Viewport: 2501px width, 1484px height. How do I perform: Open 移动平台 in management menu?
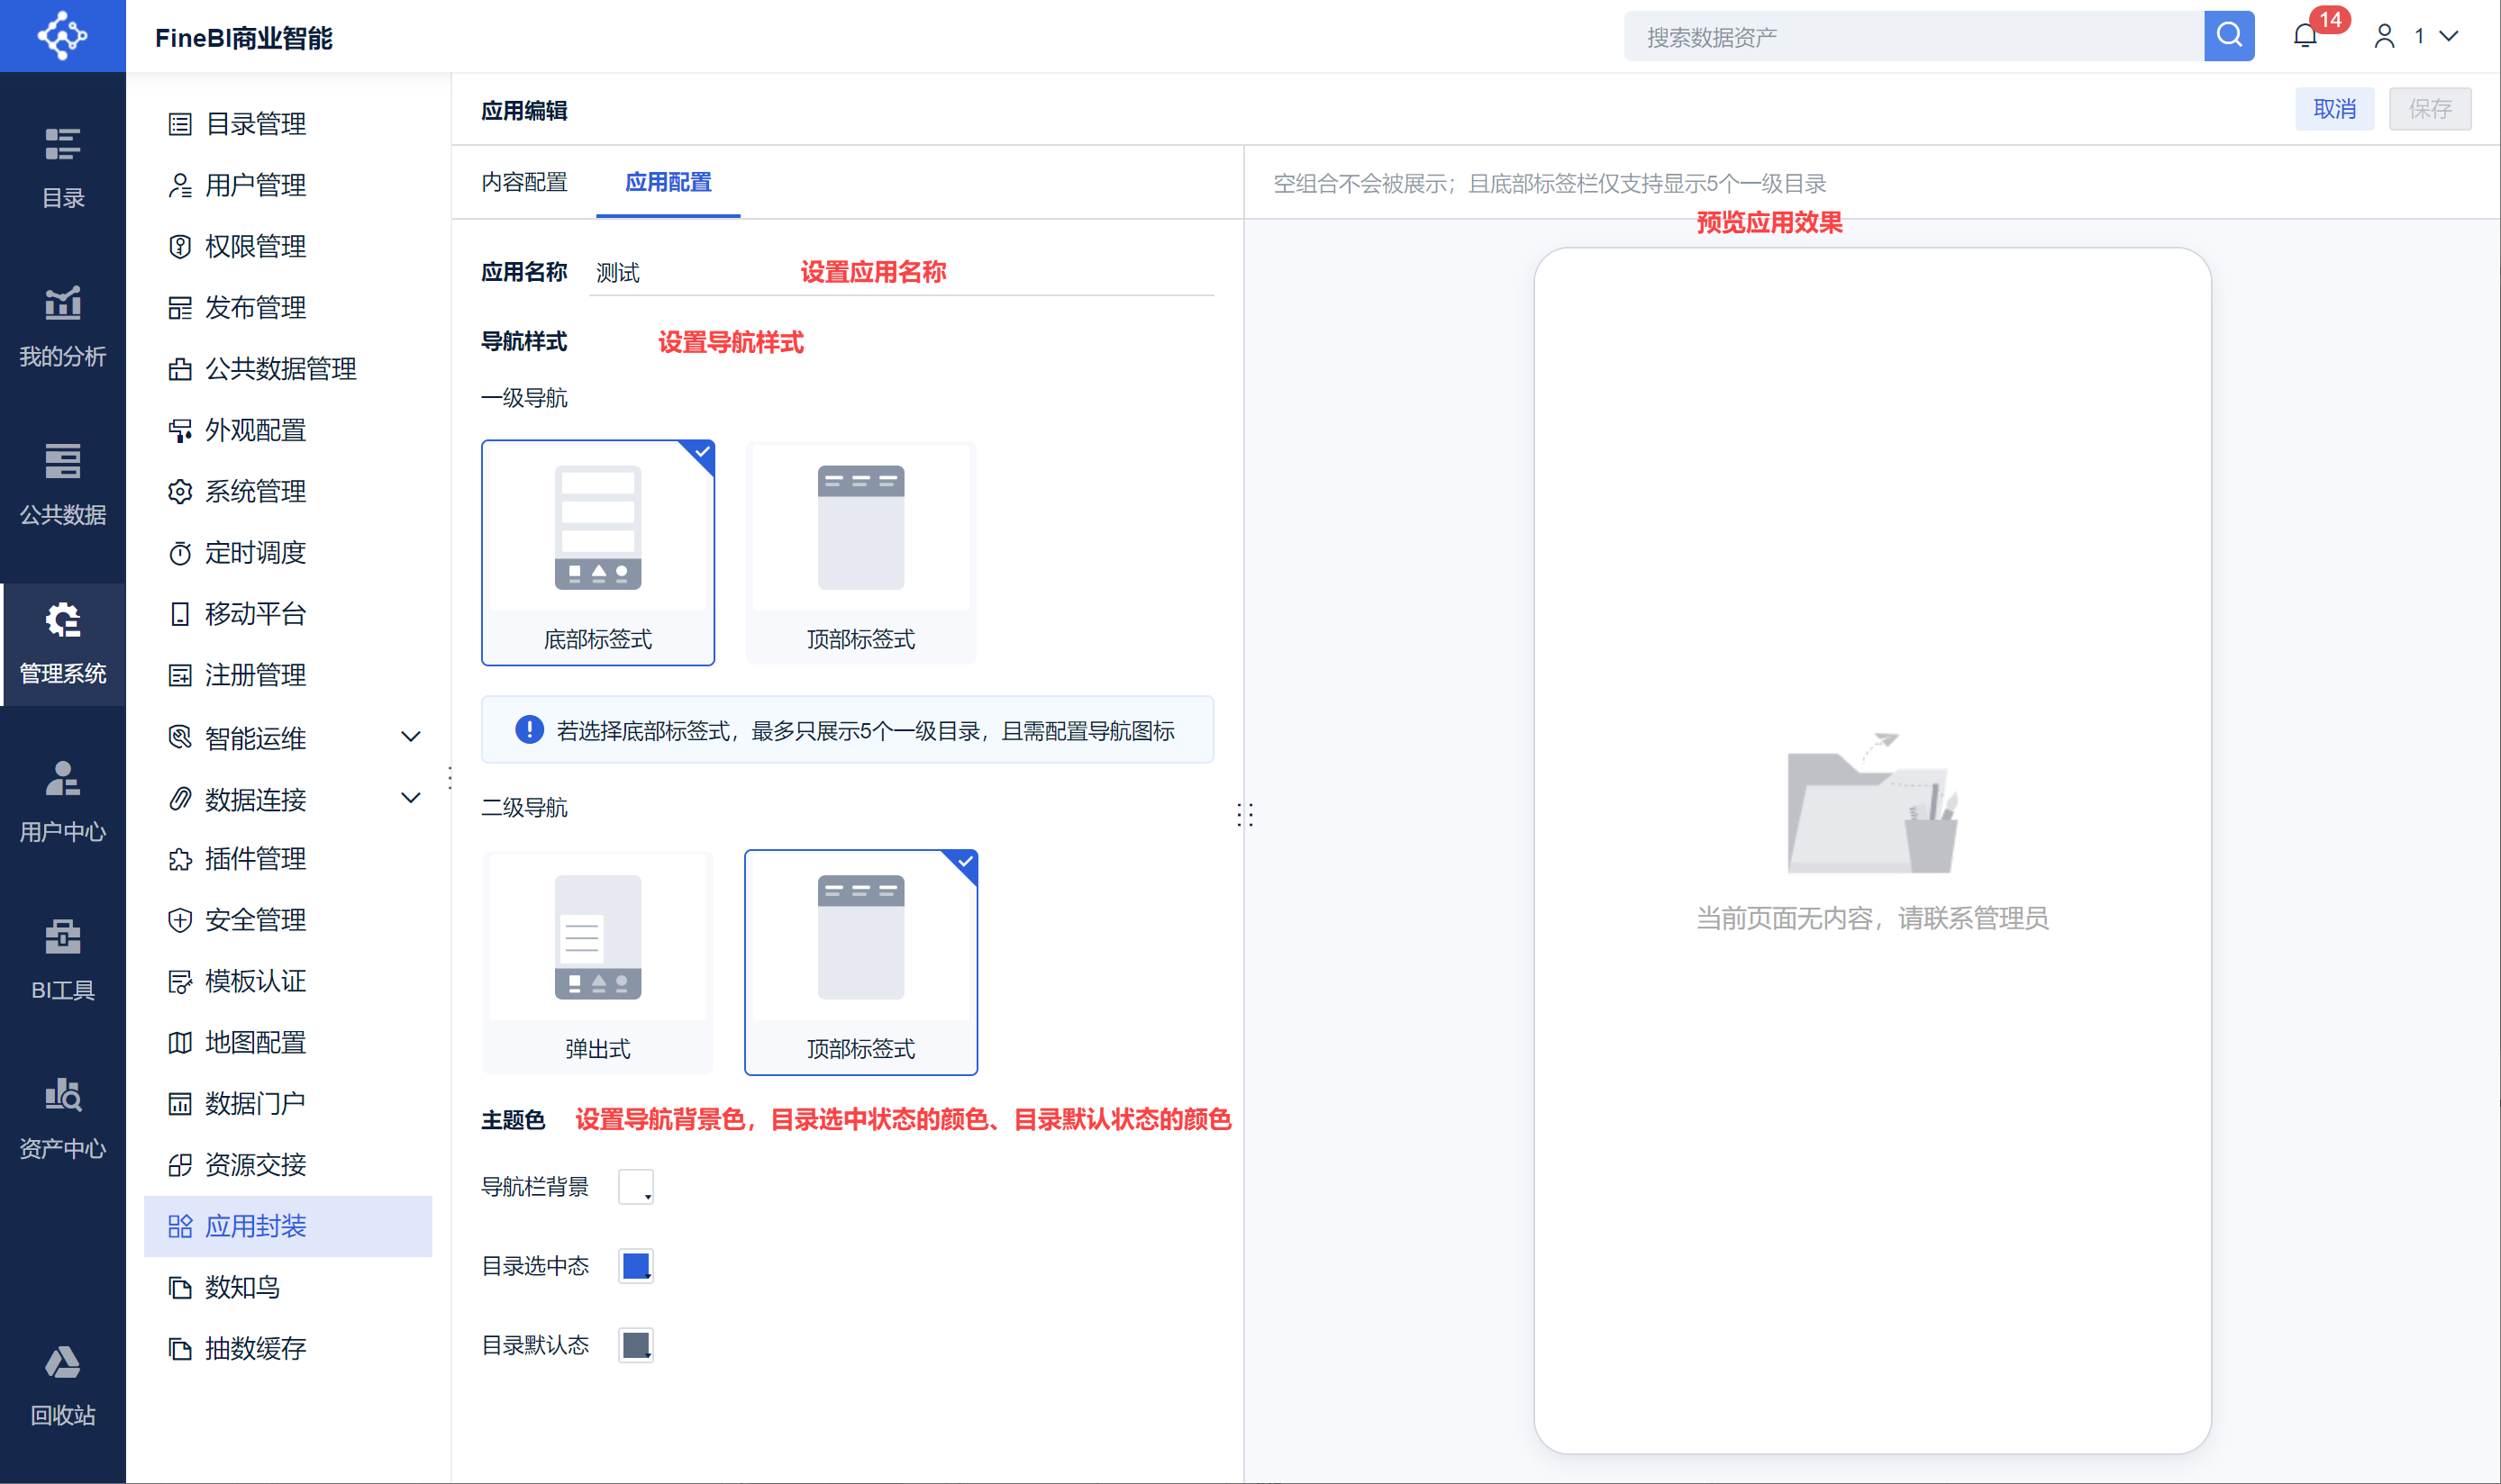255,613
